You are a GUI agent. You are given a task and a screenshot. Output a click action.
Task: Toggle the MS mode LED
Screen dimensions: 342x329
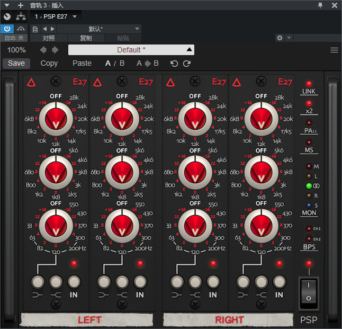[309, 143]
